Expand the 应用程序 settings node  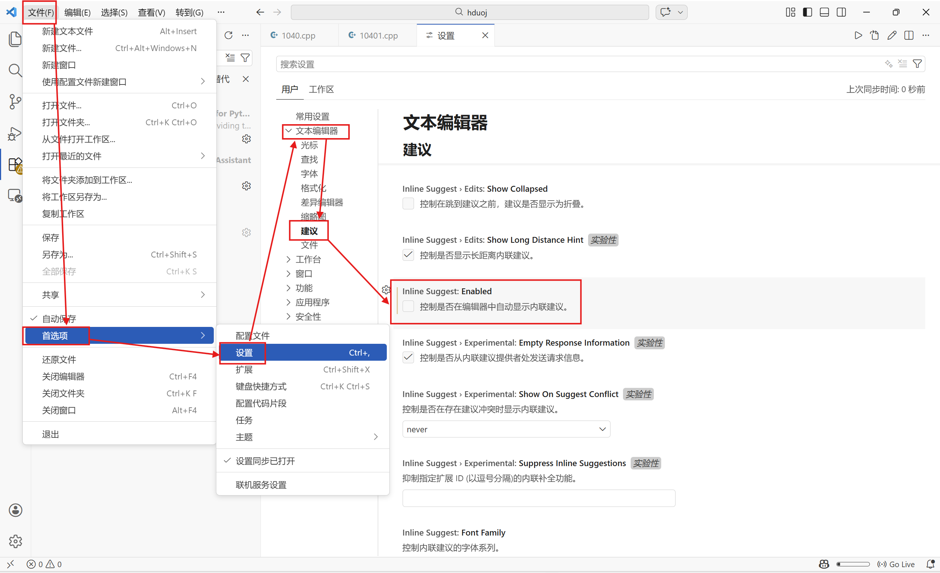click(x=288, y=302)
